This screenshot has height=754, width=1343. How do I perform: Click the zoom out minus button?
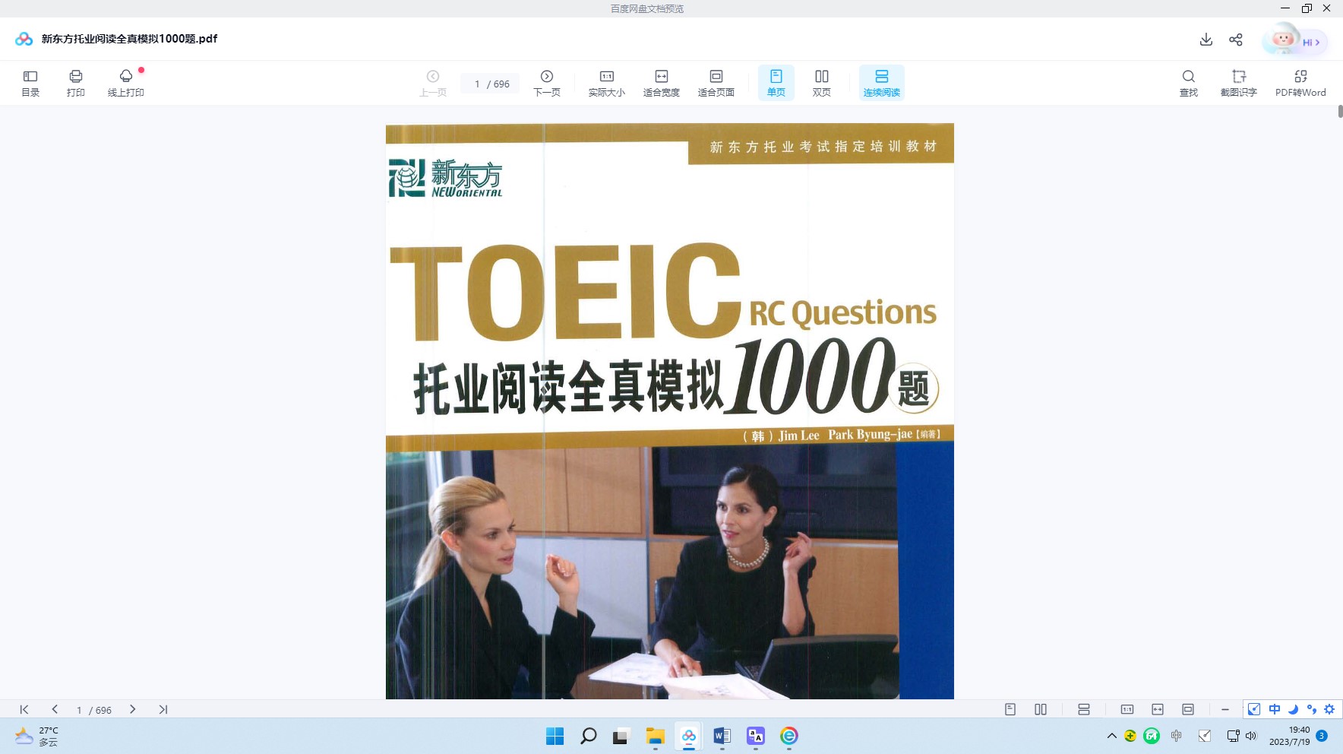pyautogui.click(x=1225, y=709)
